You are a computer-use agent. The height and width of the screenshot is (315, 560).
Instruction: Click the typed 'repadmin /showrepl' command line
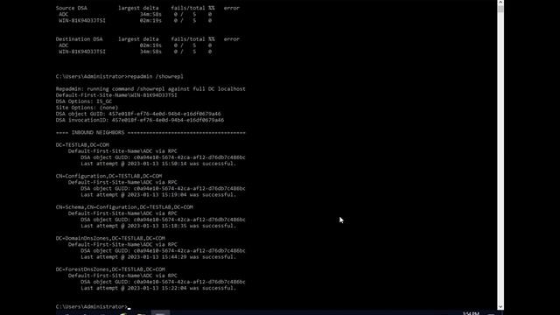[119, 76]
